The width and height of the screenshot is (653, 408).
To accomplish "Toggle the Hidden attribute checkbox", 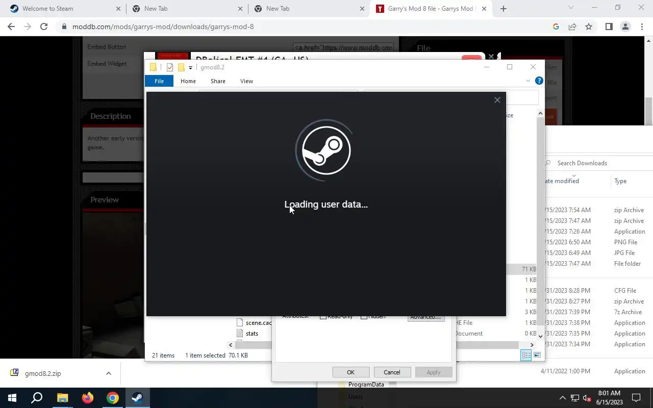I will pos(364,317).
